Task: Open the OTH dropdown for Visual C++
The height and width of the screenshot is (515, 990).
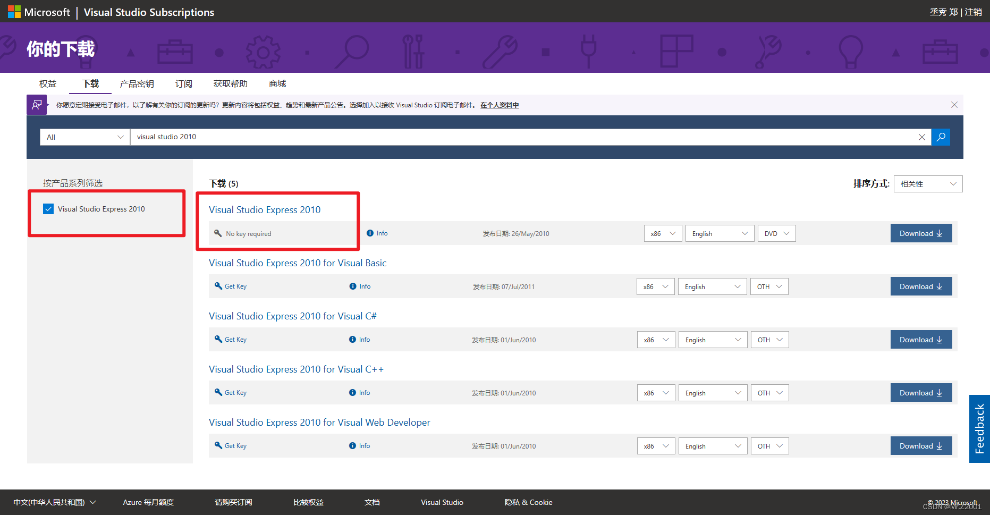Action: coord(769,393)
